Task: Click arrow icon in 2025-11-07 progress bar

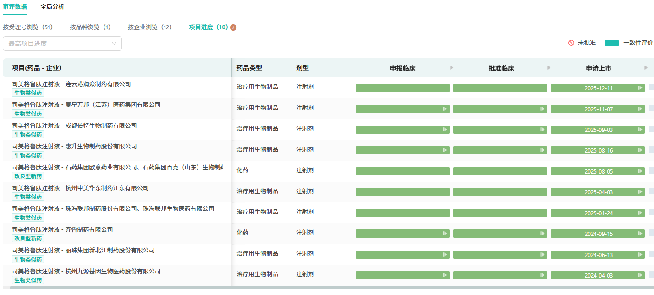Action: [x=640, y=109]
